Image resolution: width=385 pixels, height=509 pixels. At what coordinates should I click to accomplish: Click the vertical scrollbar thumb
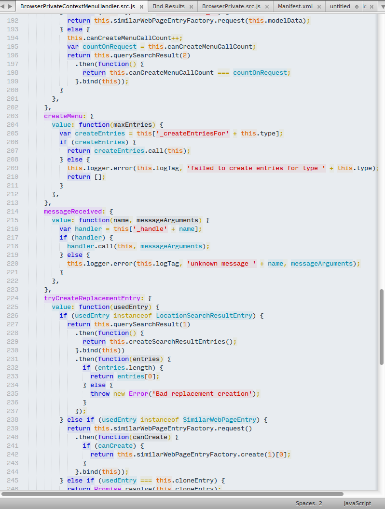(382, 327)
